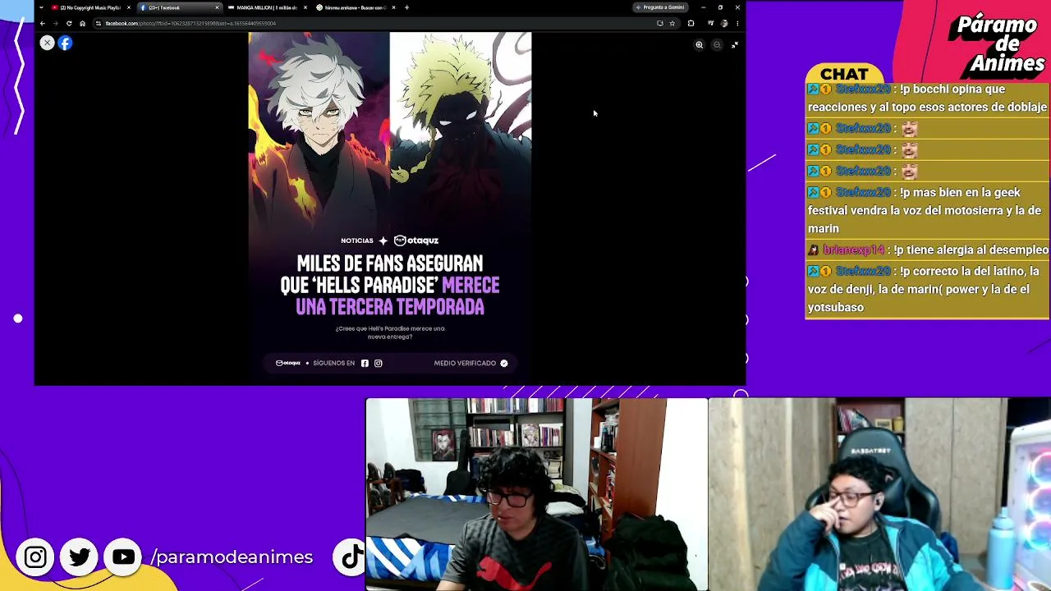The image size is (1051, 591).
Task: Open a new browser tab
Action: (x=406, y=7)
